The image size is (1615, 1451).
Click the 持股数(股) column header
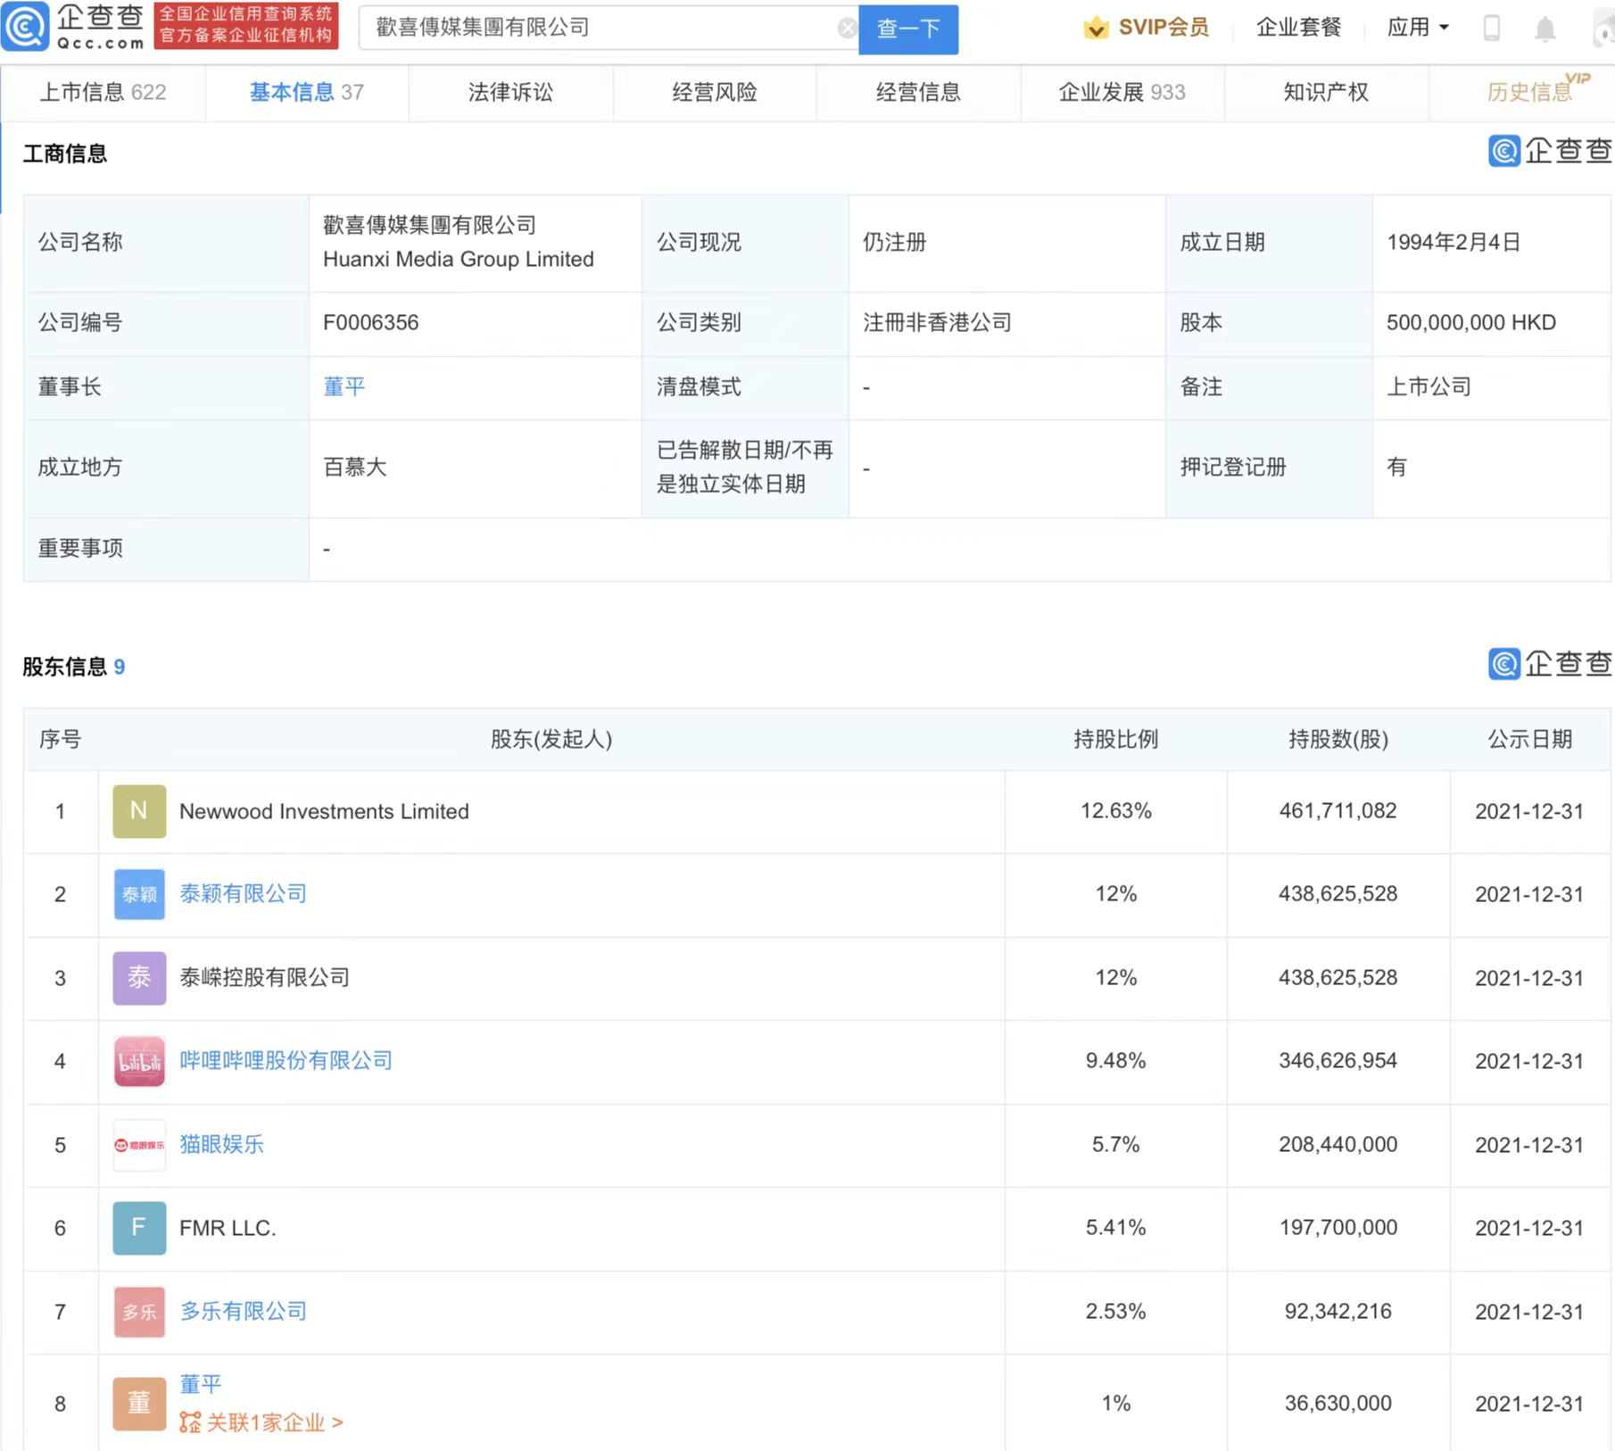[x=1338, y=739]
